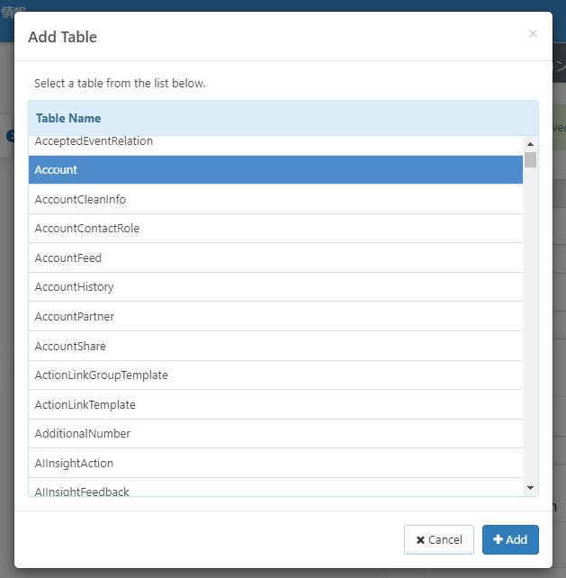Choose the AdditionalNumber table row
This screenshot has height=578, width=566.
click(x=275, y=434)
